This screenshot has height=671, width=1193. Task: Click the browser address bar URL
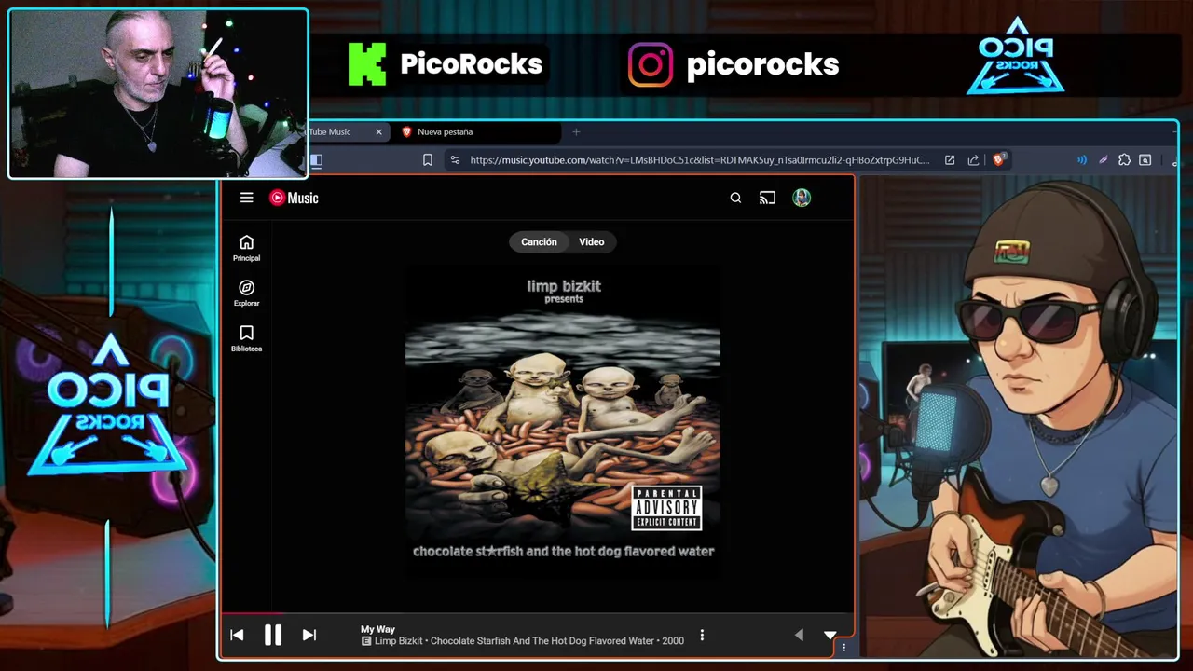[x=699, y=160]
